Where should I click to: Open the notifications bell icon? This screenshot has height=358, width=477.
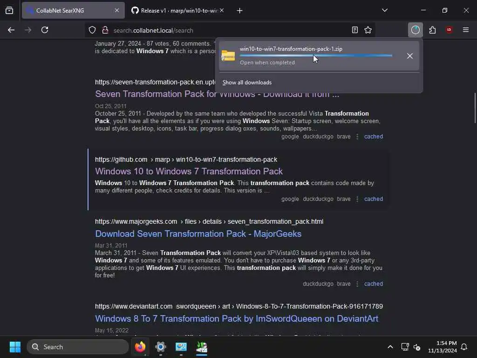click(464, 347)
